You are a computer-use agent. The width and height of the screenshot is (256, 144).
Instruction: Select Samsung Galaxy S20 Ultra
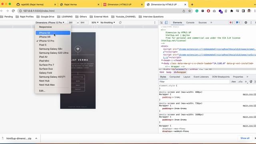pyautogui.click(x=53, y=53)
